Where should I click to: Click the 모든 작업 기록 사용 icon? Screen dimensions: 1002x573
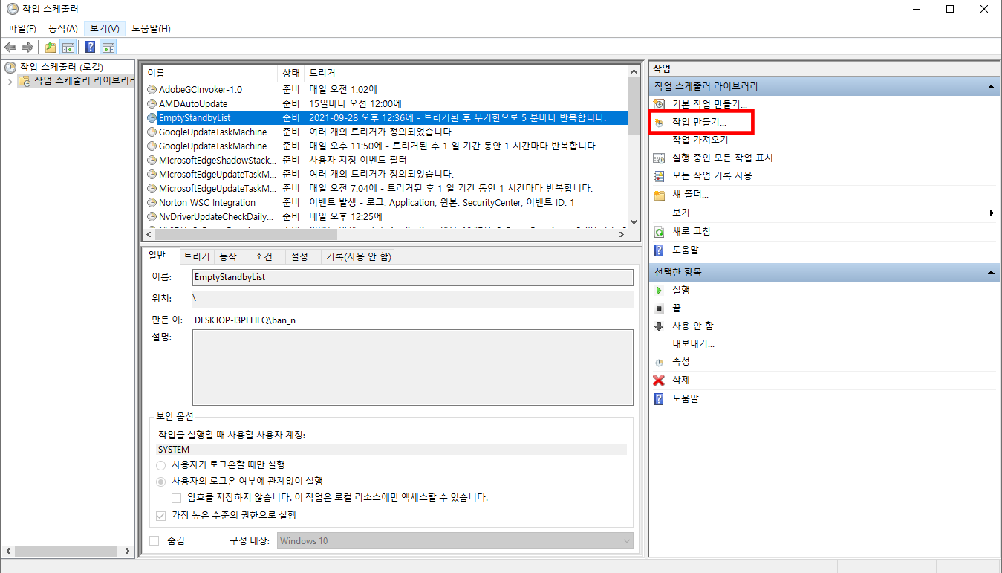pos(659,175)
